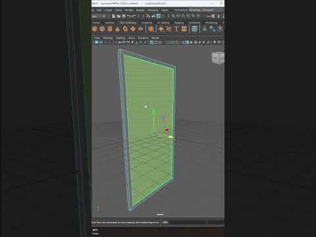
Task: Select by object type mode icon
Action: click(153, 16)
